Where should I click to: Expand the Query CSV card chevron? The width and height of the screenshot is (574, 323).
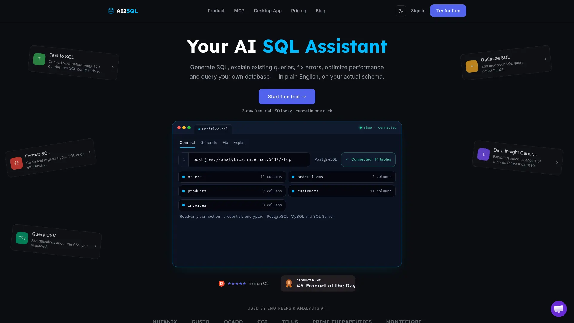95,246
